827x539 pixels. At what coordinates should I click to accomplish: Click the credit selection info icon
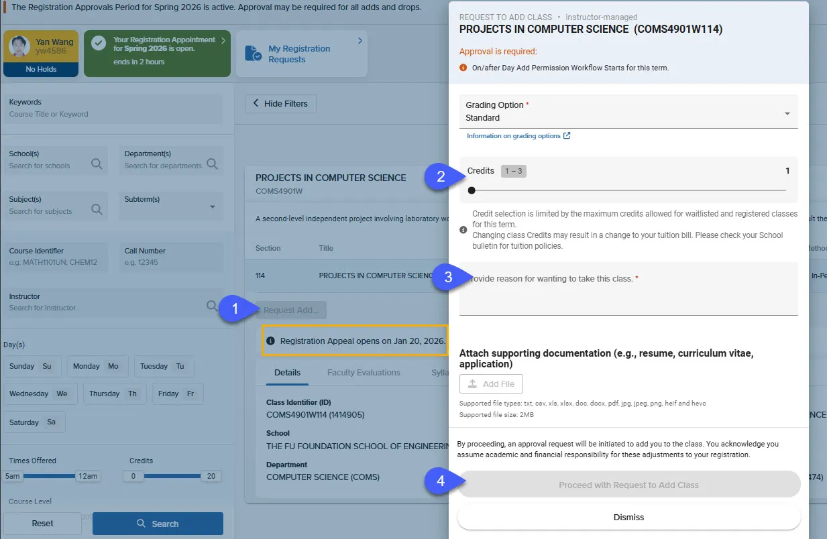tap(463, 229)
